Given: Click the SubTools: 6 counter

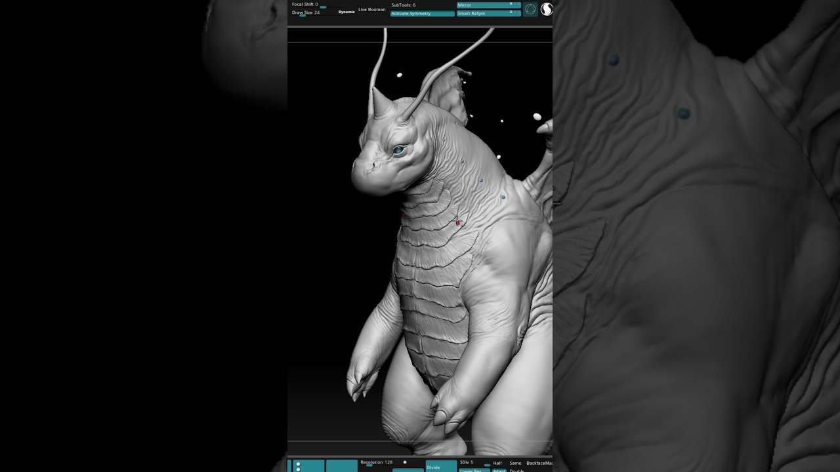Looking at the screenshot, I should click(x=404, y=5).
